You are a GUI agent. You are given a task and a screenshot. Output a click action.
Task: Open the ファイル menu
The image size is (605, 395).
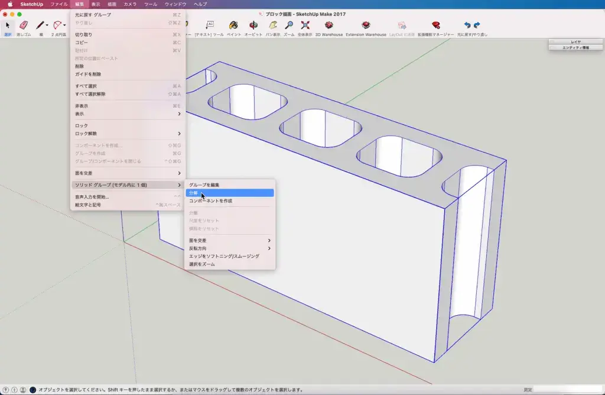[58, 4]
